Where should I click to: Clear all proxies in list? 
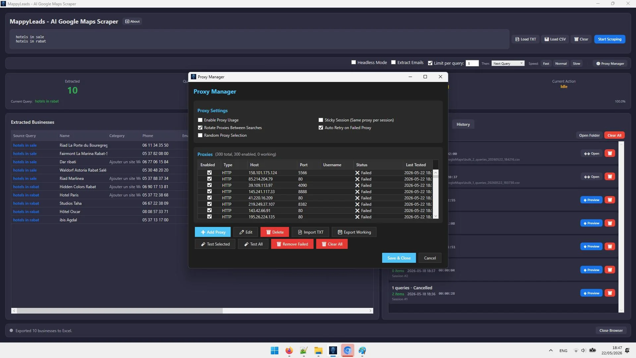332,244
